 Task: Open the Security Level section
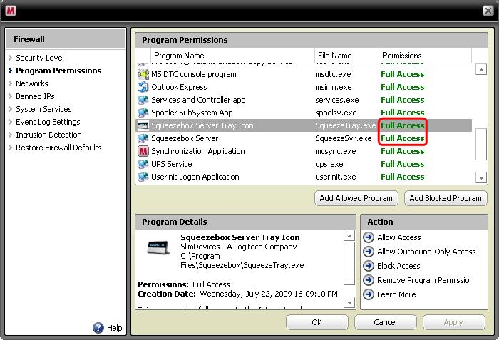[x=40, y=58]
